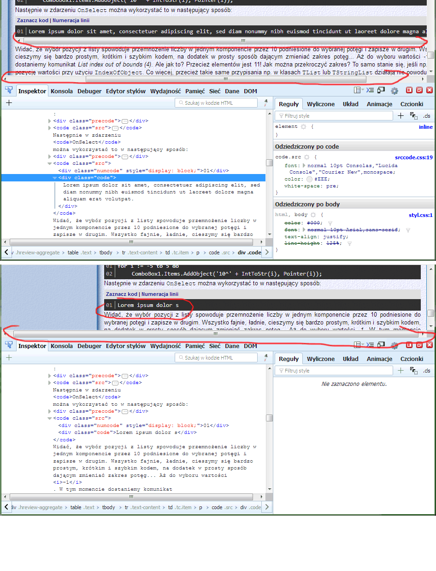Image resolution: width=436 pixels, height=571 pixels.
Task: Click Numeracja linii link in lower page
Action: pyautogui.click(x=160, y=294)
